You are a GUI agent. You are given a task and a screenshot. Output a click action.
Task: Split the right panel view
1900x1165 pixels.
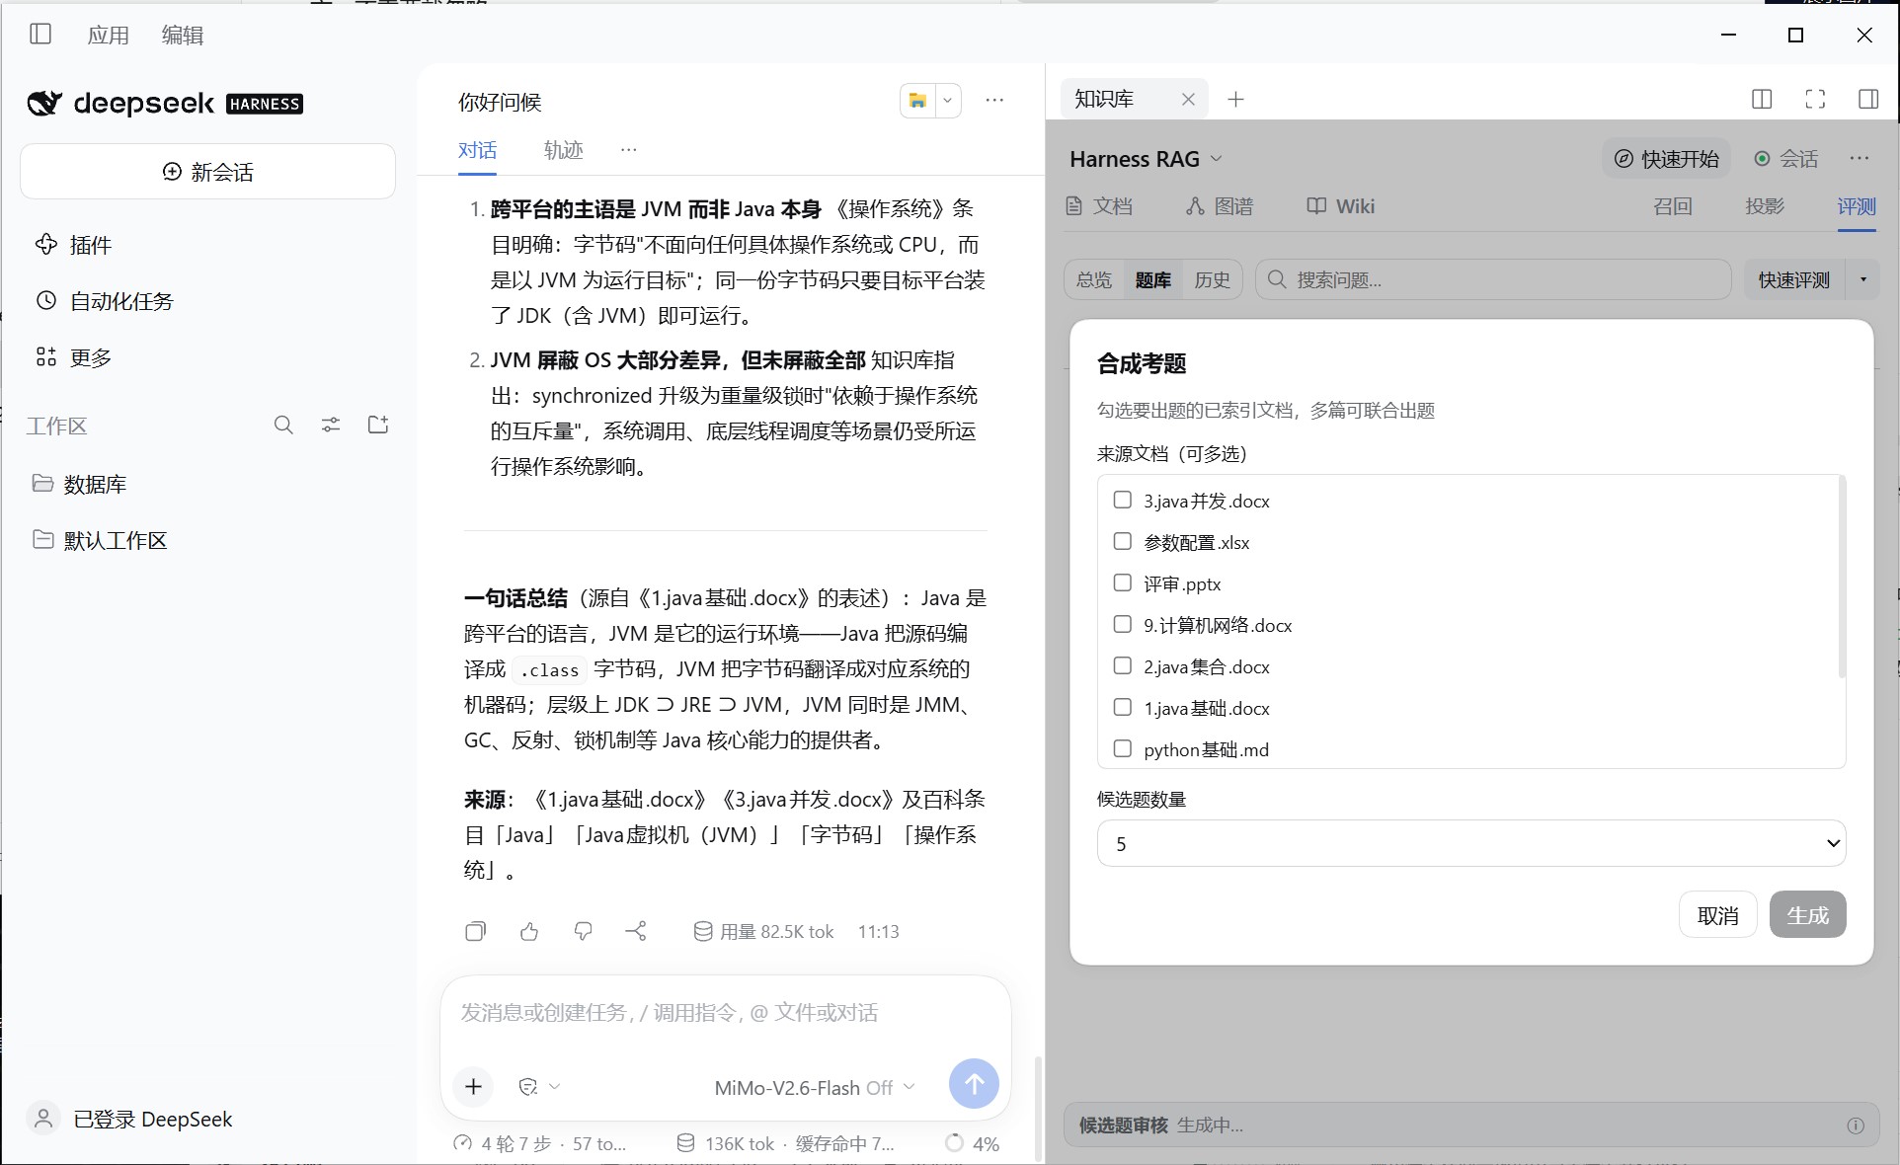click(x=1762, y=99)
